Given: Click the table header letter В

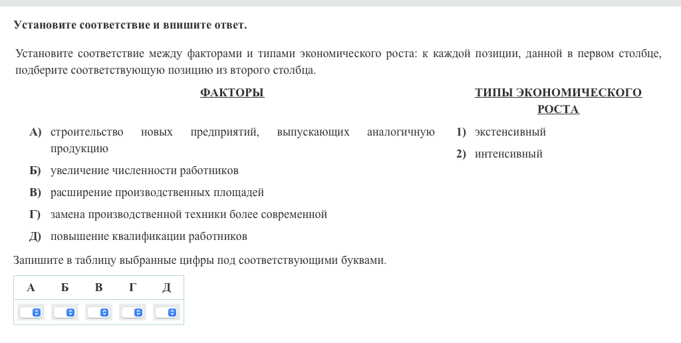Looking at the screenshot, I should [98, 287].
